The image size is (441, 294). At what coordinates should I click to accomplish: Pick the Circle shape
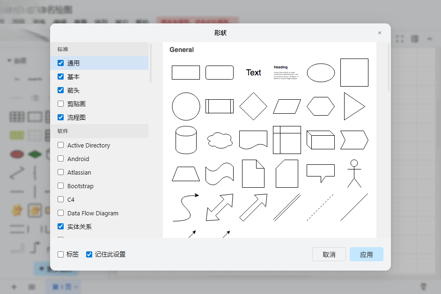pyautogui.click(x=186, y=106)
